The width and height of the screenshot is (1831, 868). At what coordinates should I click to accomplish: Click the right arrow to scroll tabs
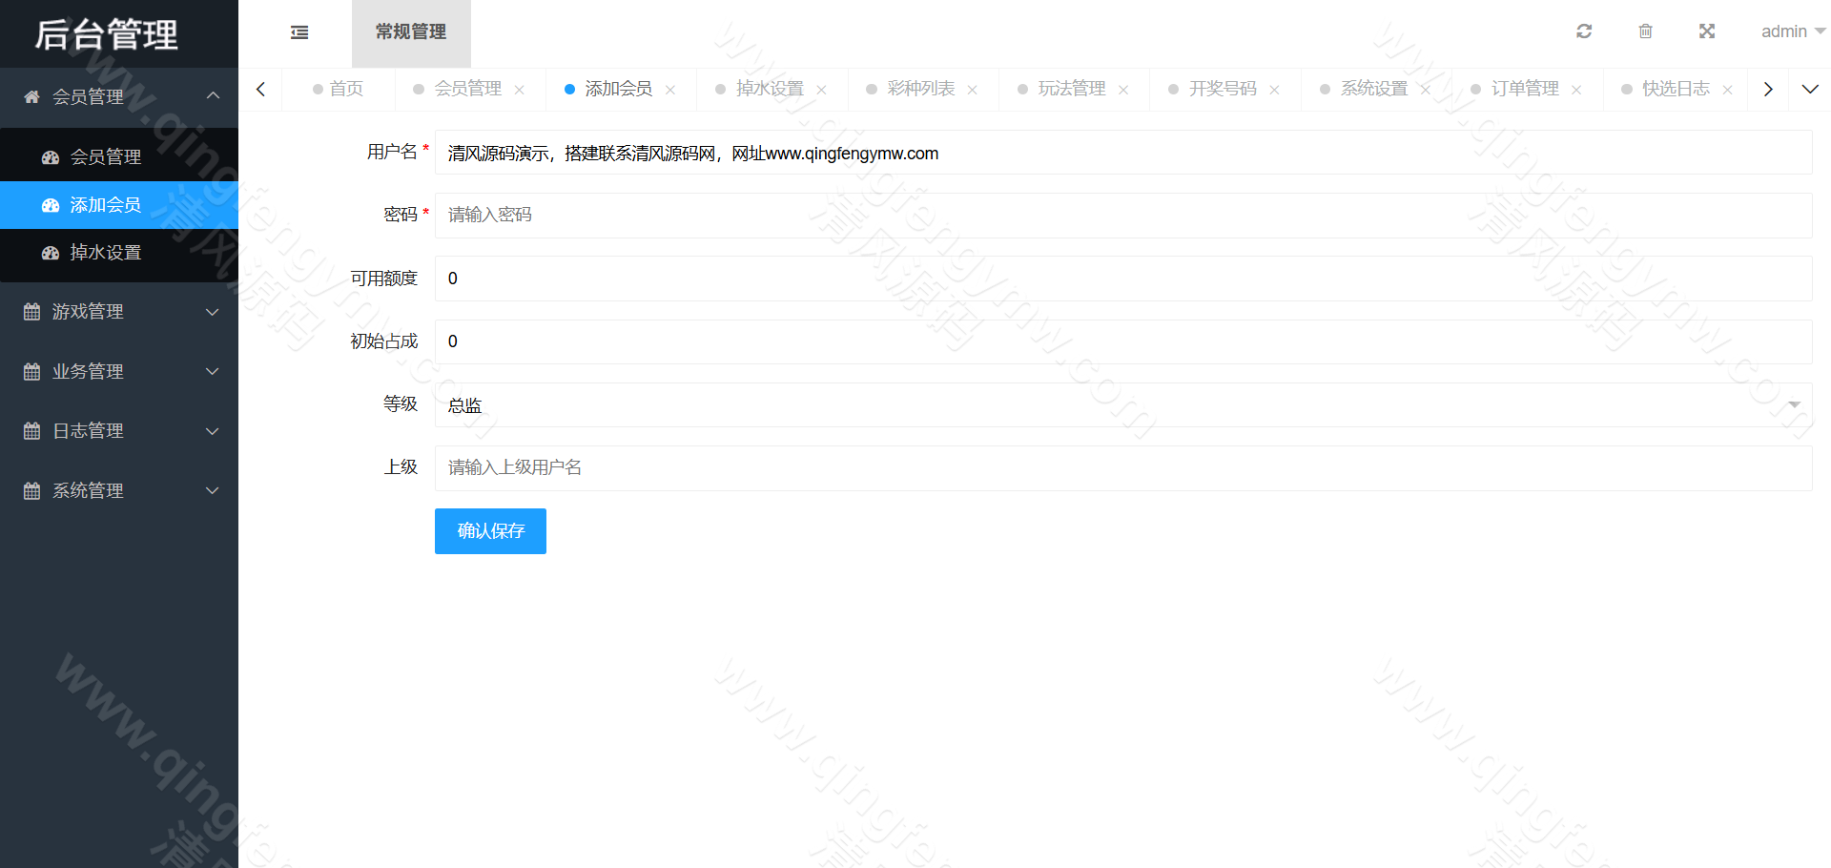tap(1768, 88)
